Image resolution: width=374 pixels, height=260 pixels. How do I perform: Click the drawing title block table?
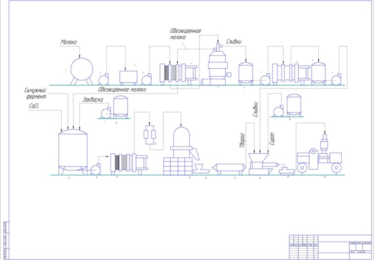pos(330,247)
